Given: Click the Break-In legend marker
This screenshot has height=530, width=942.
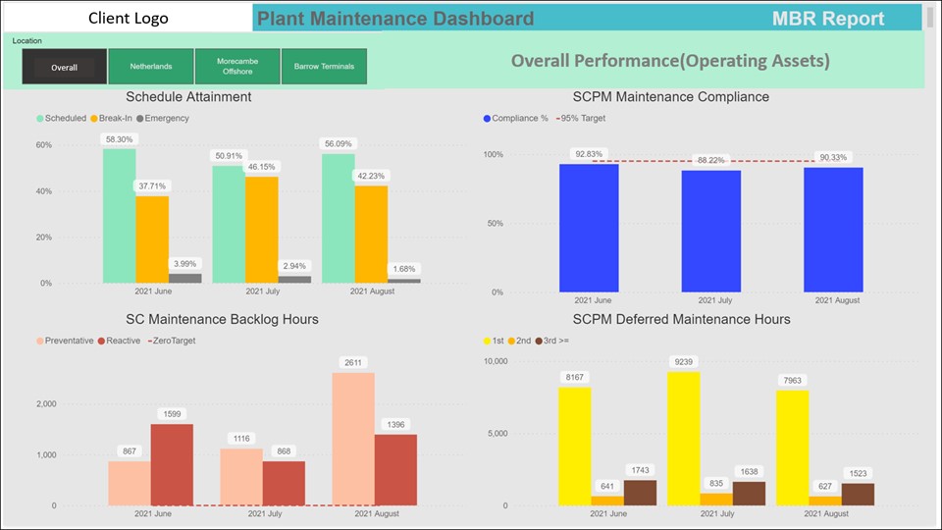Looking at the screenshot, I should pos(94,119).
